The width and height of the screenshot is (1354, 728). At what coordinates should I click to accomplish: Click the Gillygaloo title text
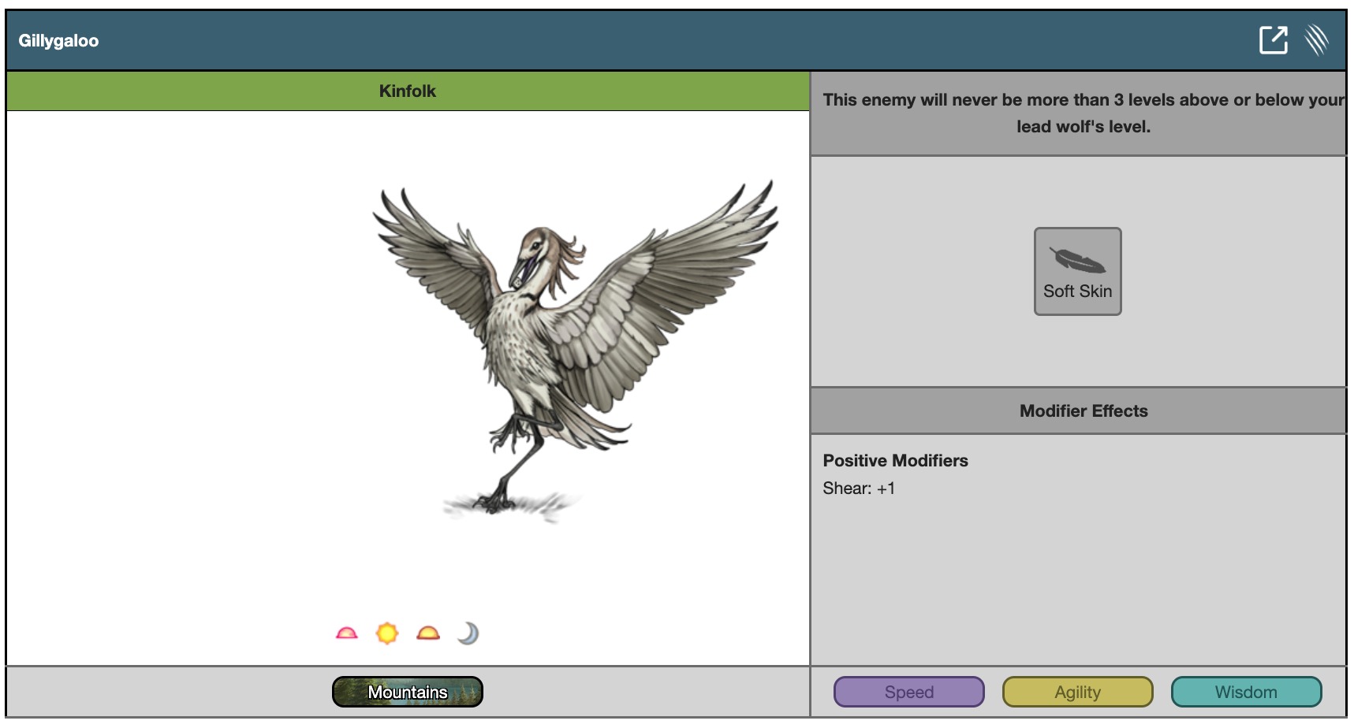click(58, 41)
